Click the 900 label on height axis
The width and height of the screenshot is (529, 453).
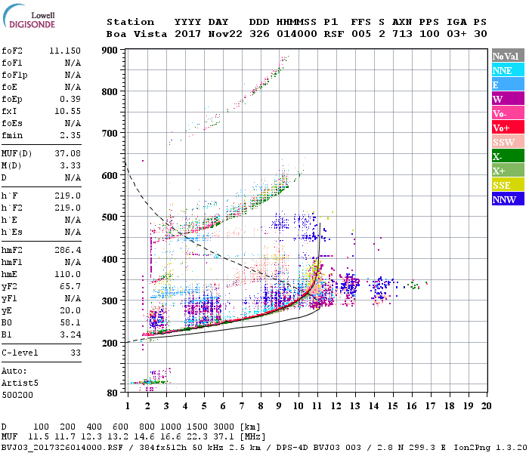(x=110, y=51)
